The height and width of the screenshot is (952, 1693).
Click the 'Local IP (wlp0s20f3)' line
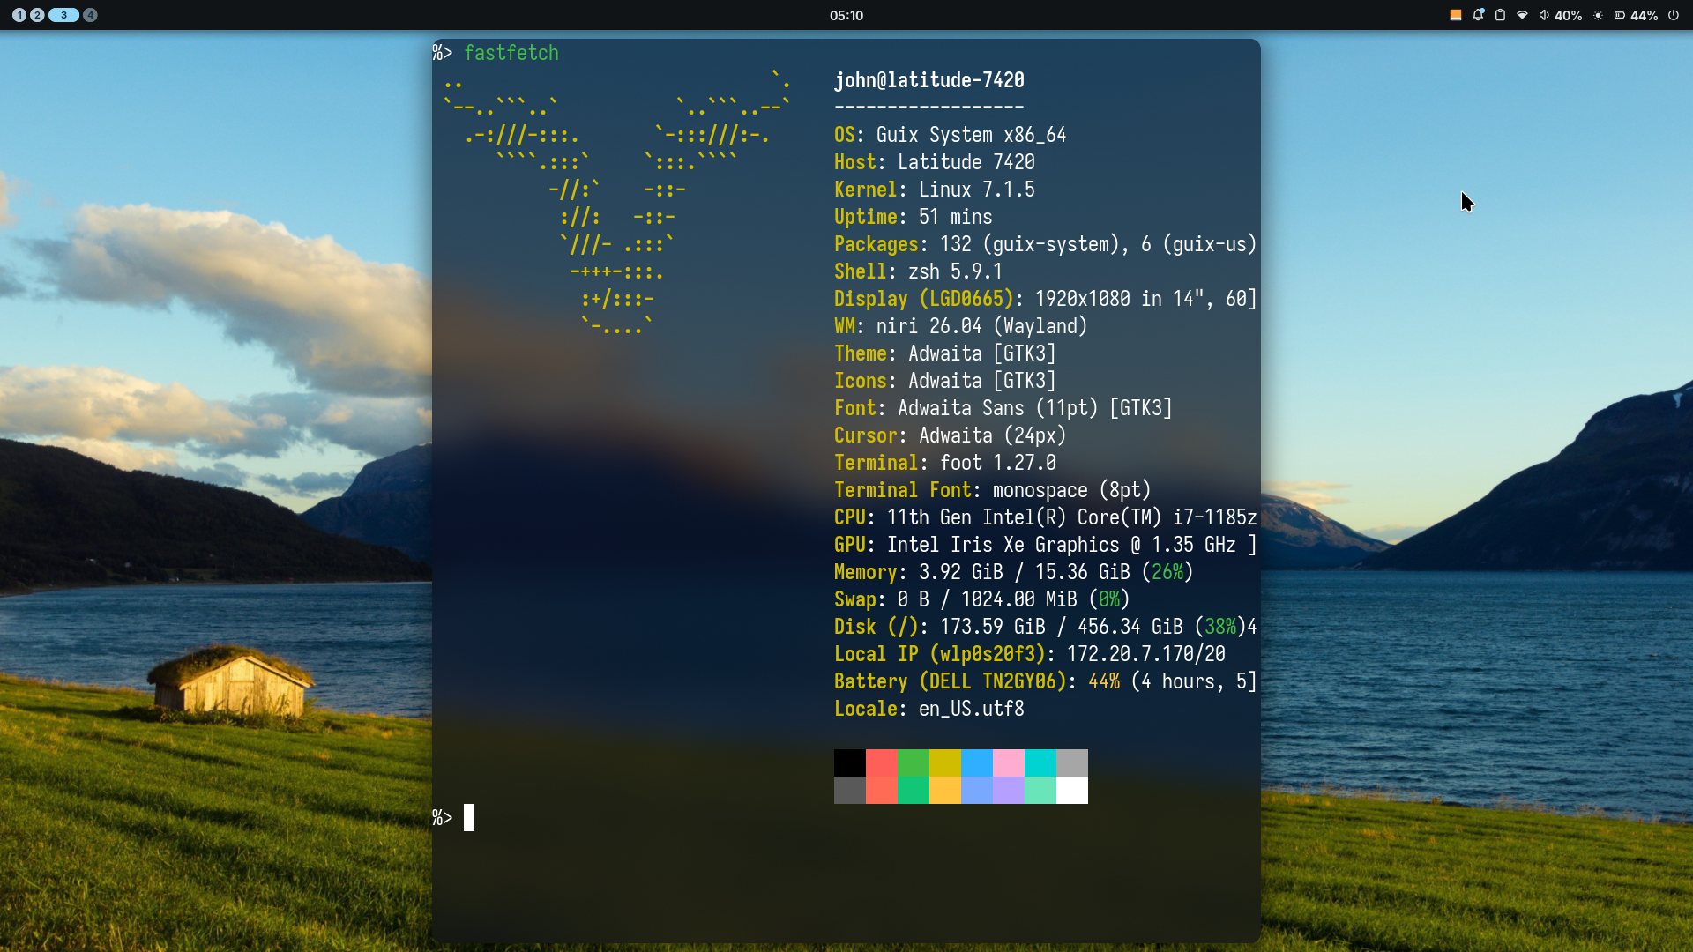click(x=1030, y=654)
